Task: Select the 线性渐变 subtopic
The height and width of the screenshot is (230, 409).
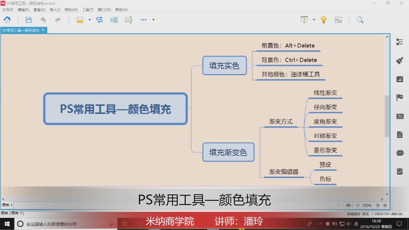Action: coord(325,93)
